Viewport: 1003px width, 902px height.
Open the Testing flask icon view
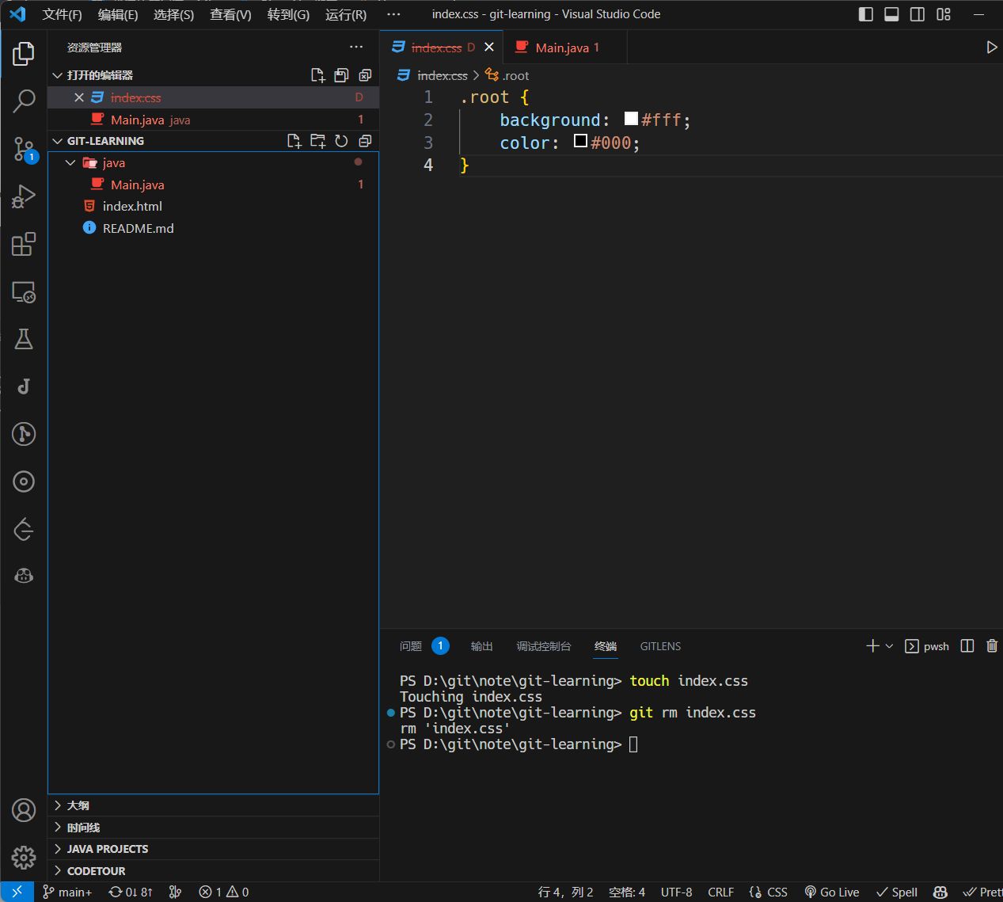24,339
